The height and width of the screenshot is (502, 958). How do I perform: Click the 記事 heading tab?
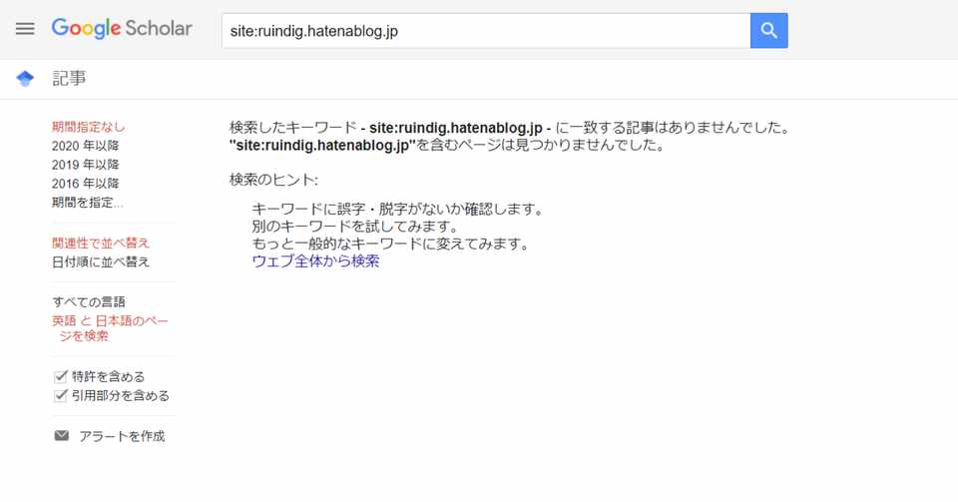point(69,79)
